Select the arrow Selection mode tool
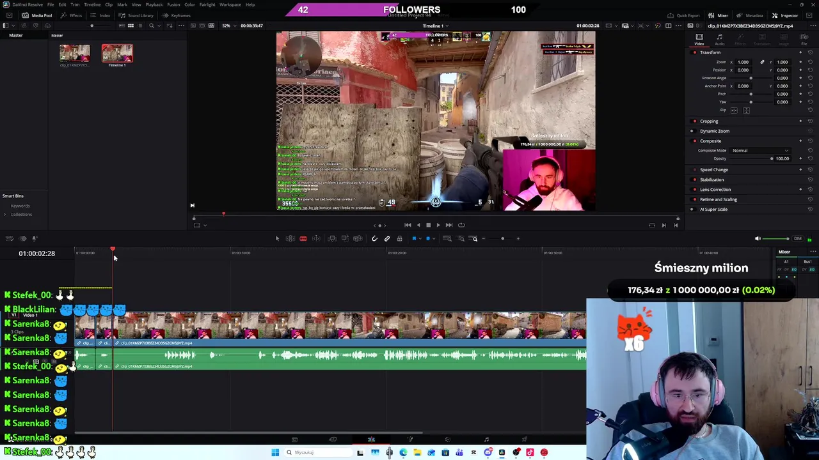The image size is (819, 460). click(x=277, y=238)
